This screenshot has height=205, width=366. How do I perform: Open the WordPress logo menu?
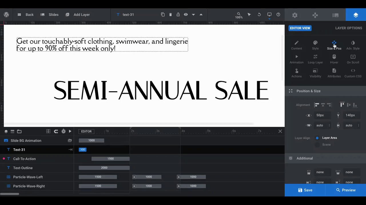(6, 15)
